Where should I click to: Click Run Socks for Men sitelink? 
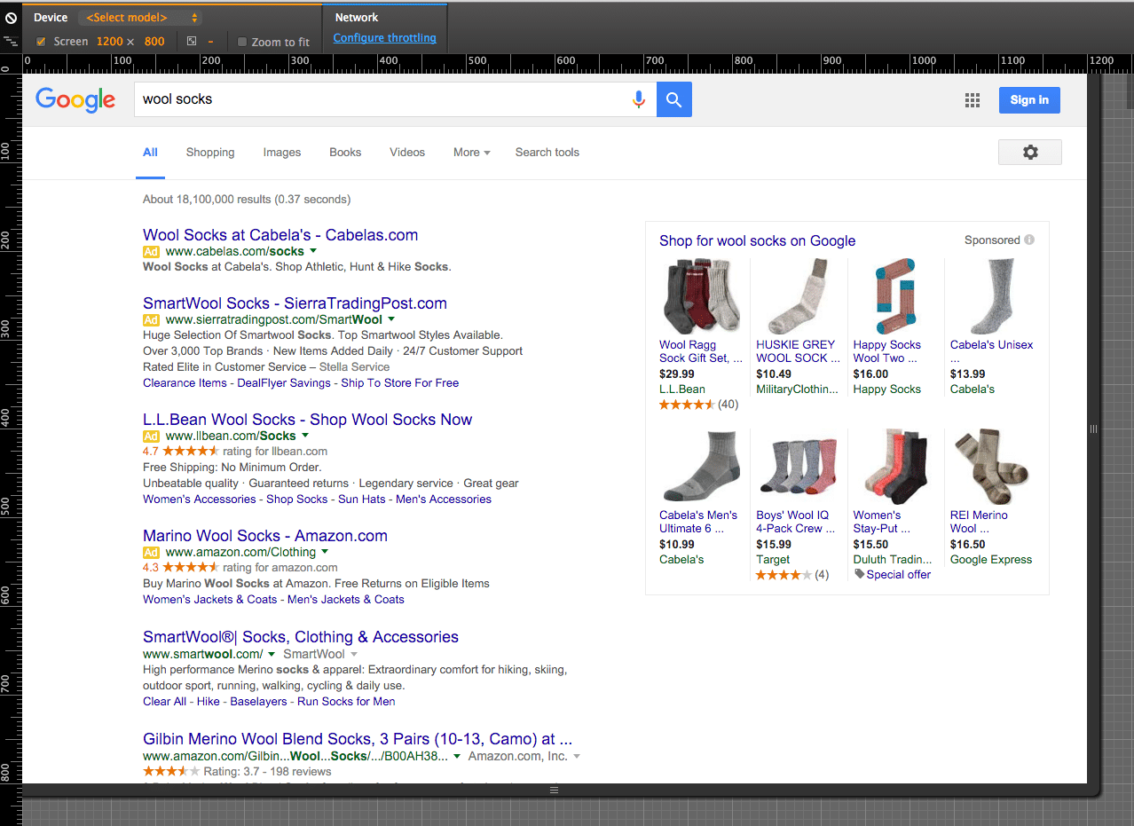(346, 702)
